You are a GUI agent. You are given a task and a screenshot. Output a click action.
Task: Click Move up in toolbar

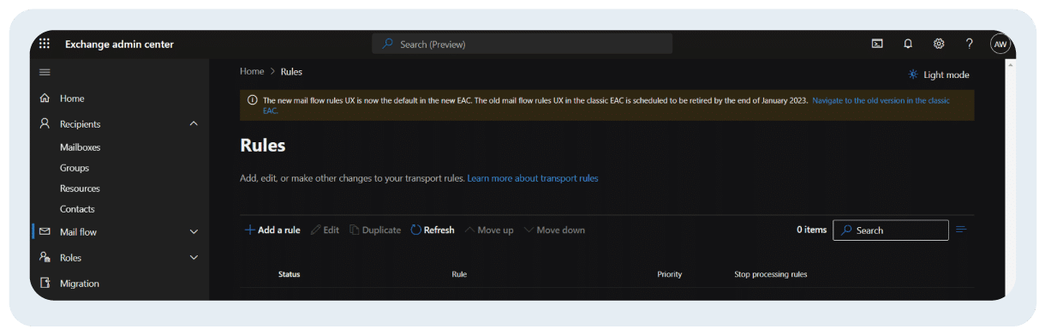tap(489, 230)
